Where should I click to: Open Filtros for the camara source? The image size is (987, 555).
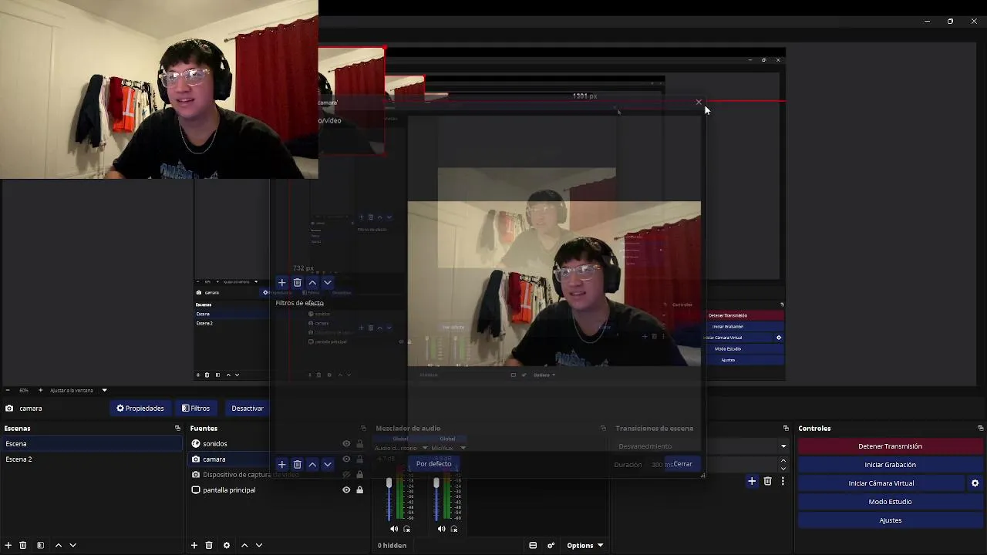[x=196, y=409]
